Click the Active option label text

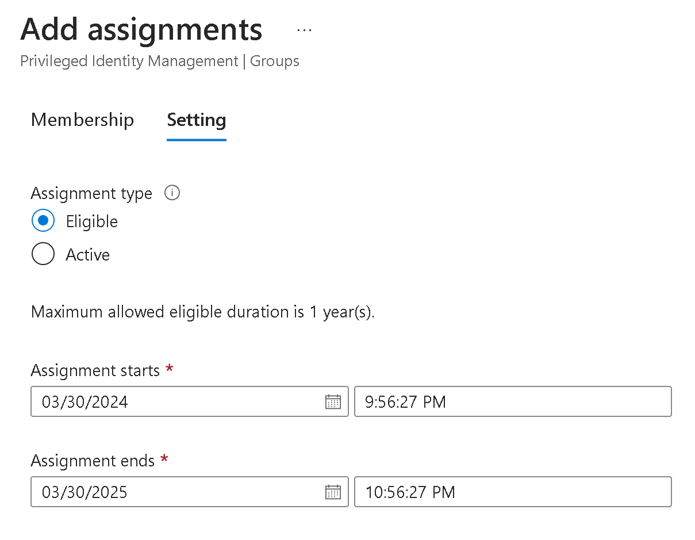88,255
